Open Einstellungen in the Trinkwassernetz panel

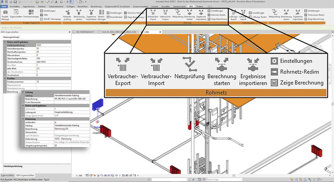[312, 11]
